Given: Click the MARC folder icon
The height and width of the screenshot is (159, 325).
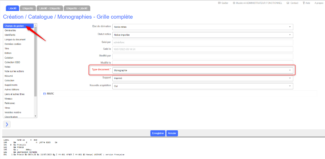Looking at the screenshot, I should [x=45, y=94].
